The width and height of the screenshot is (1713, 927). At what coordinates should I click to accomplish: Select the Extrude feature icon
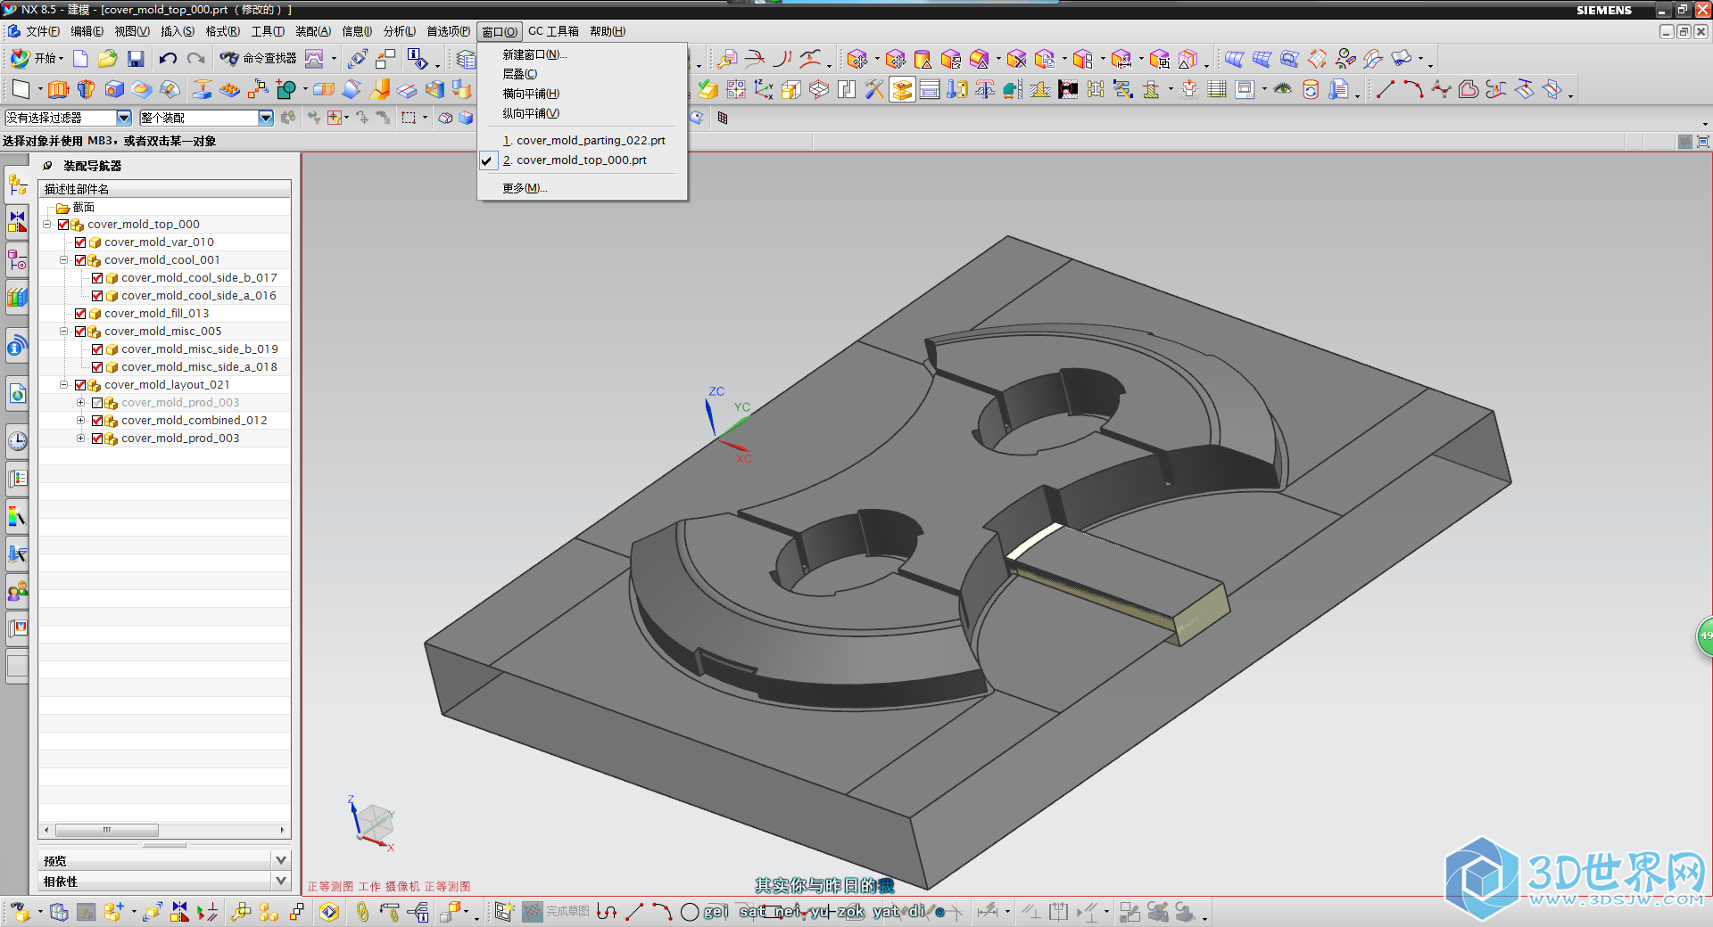58,89
